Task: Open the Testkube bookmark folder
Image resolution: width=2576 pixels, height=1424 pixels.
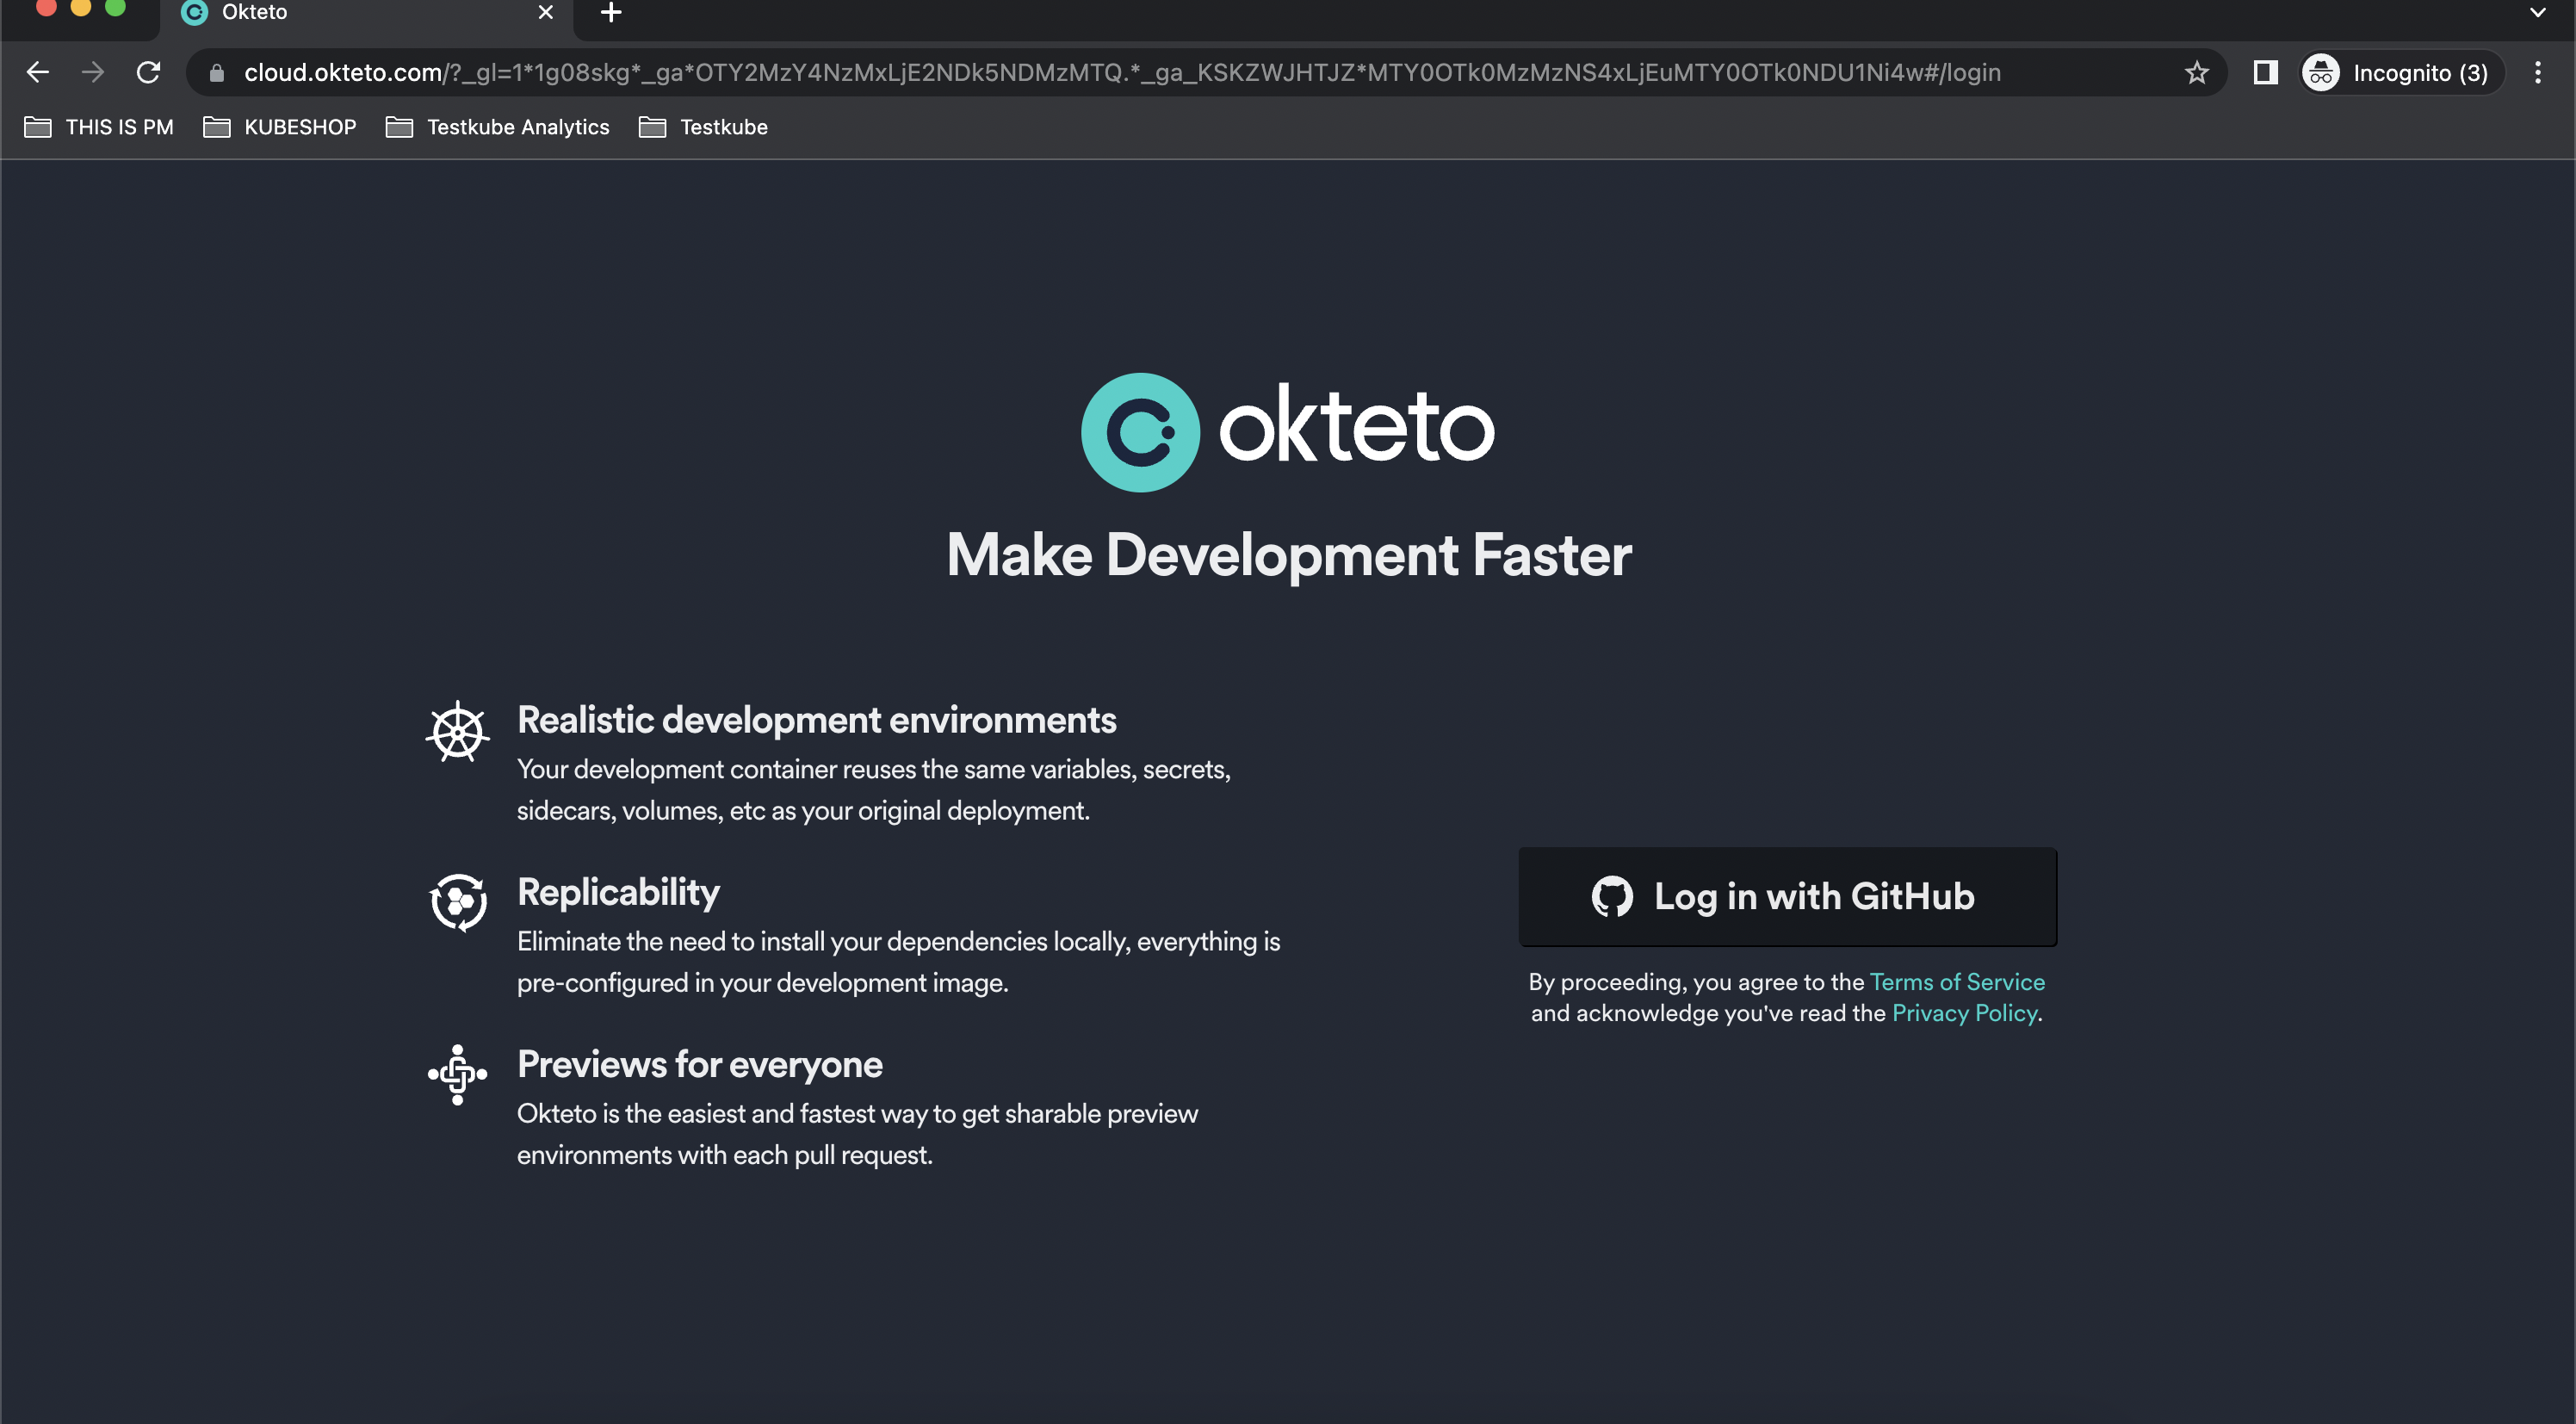Action: pos(704,127)
